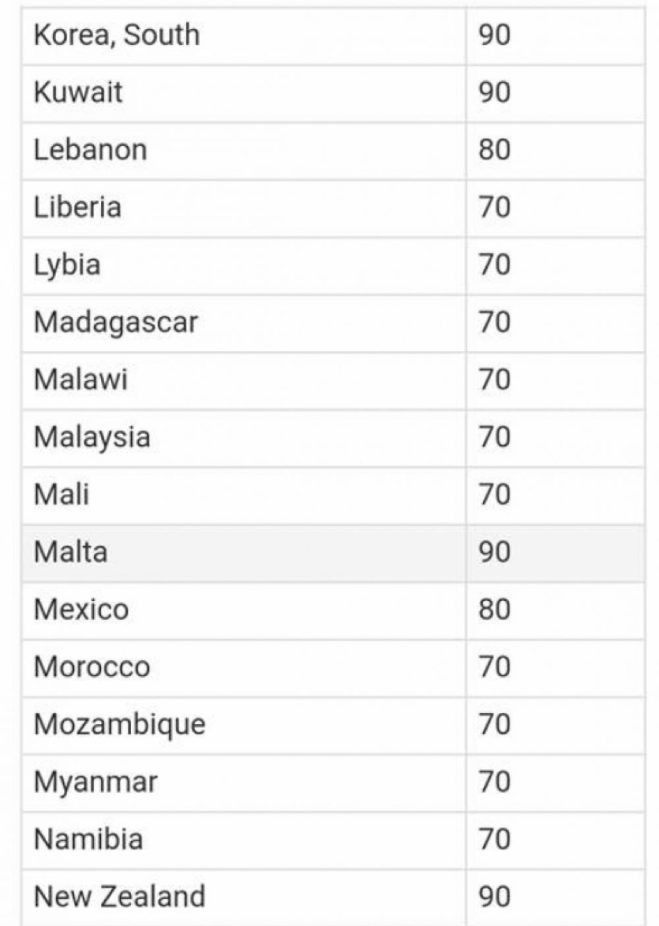This screenshot has height=926, width=659.
Task: Select the Korea, South row name
Action: [117, 35]
